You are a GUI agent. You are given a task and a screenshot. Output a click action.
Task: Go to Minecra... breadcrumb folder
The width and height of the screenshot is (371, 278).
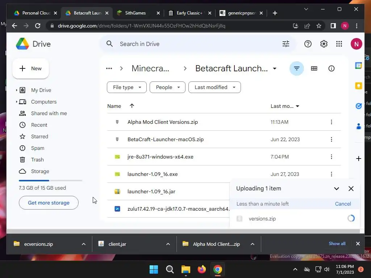(150, 68)
